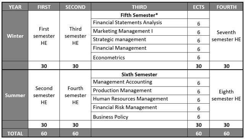Click the ECTS column header
The image size is (245, 139).
[199, 7]
